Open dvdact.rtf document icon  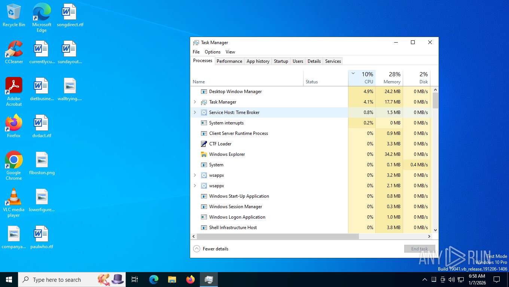click(x=42, y=126)
